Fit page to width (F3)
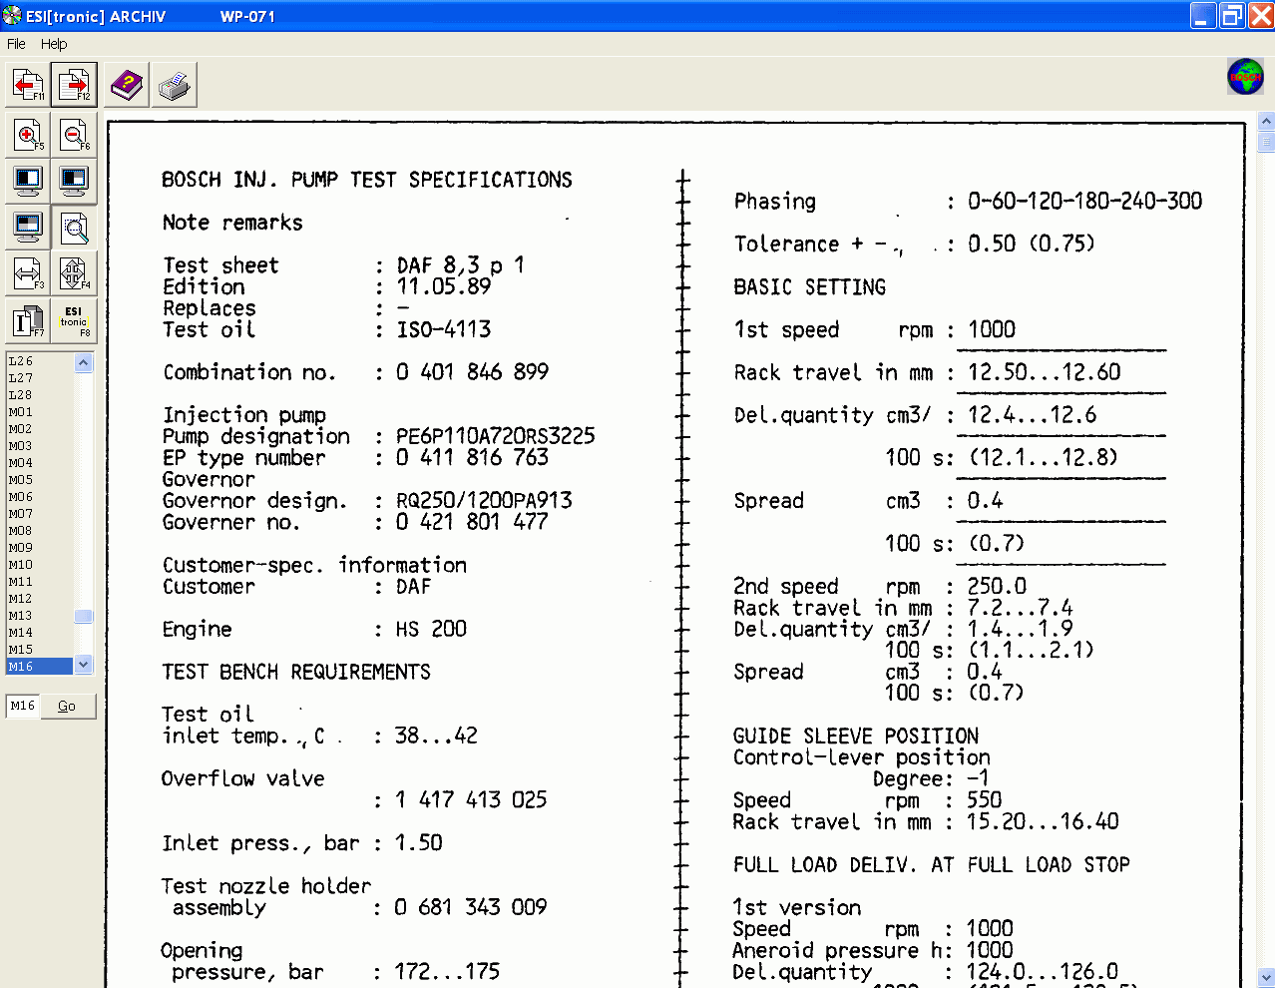Viewport: 1275px width, 988px height. point(28,273)
